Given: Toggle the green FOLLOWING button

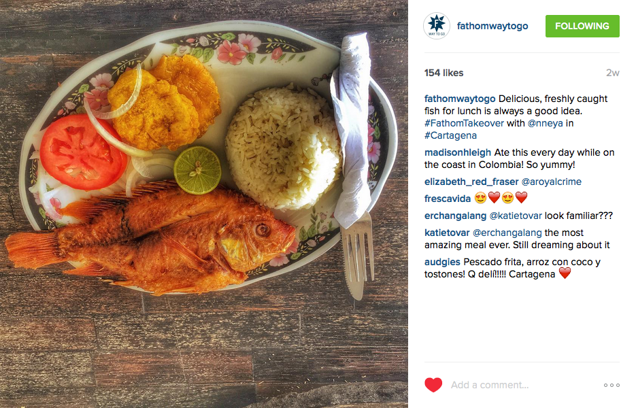Looking at the screenshot, I should [582, 26].
